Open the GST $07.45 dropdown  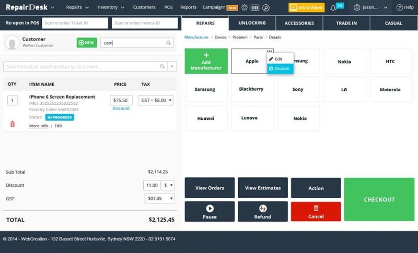click(x=160, y=198)
